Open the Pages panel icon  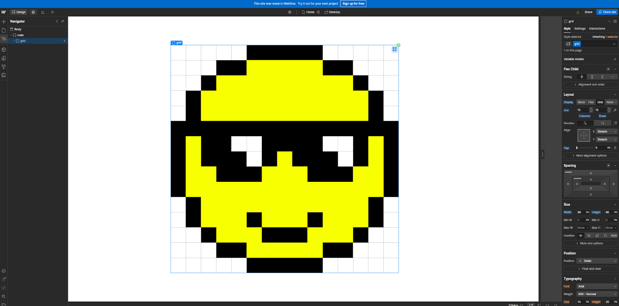click(3, 30)
